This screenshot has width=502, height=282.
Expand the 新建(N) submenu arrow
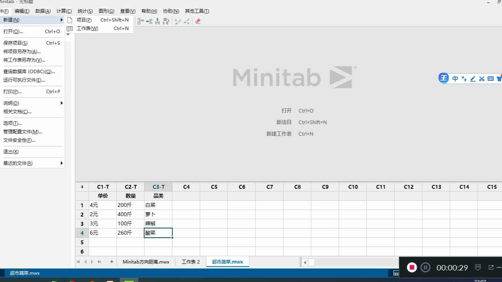61,20
